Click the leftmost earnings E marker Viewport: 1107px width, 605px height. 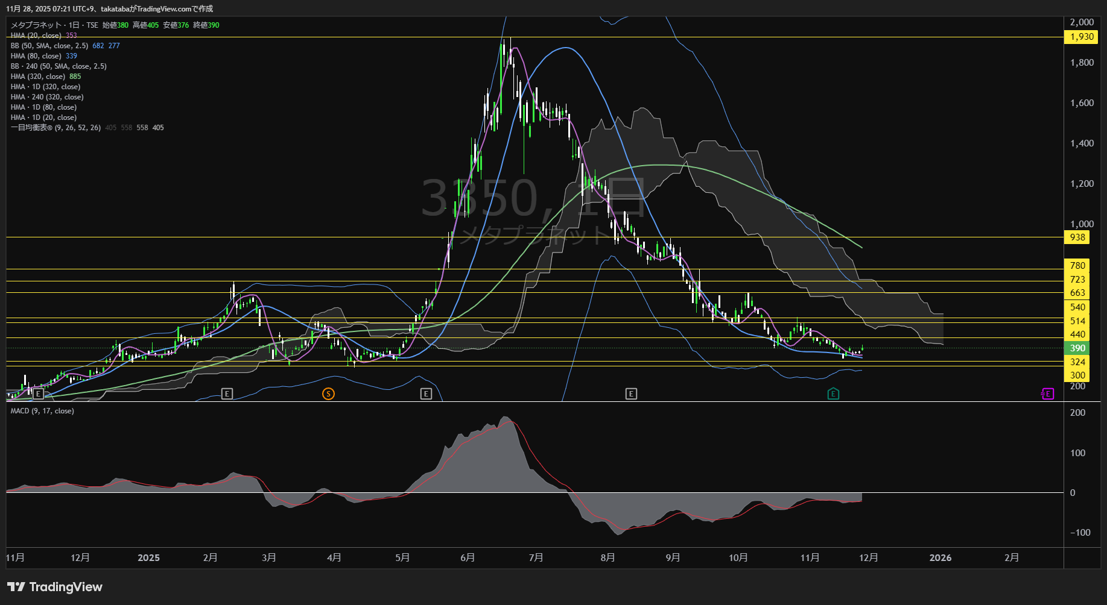click(38, 394)
